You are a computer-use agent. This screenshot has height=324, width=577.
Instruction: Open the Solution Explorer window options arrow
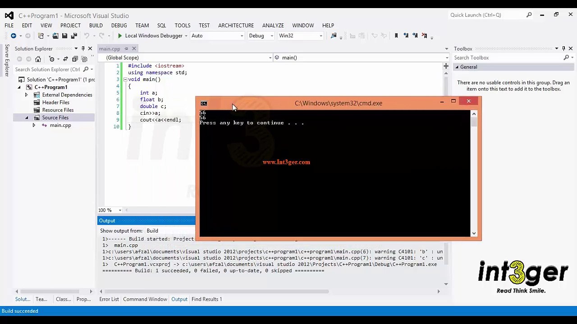76,49
